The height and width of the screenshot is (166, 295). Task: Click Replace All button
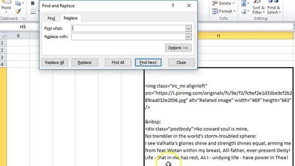[x=54, y=63]
